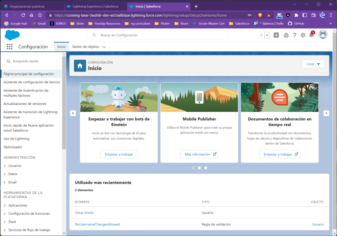Select the Lightning Experience browser tab
This screenshot has width=337, height=236.
93,7
